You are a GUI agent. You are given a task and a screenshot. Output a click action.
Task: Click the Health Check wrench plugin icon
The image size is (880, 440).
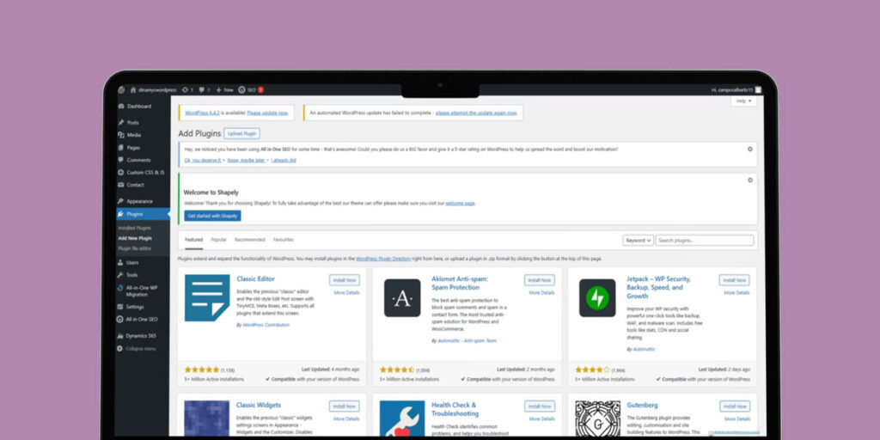pyautogui.click(x=402, y=419)
